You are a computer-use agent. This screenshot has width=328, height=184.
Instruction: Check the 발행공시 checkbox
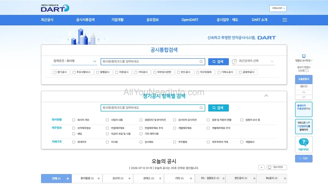pyautogui.click(x=98, y=72)
